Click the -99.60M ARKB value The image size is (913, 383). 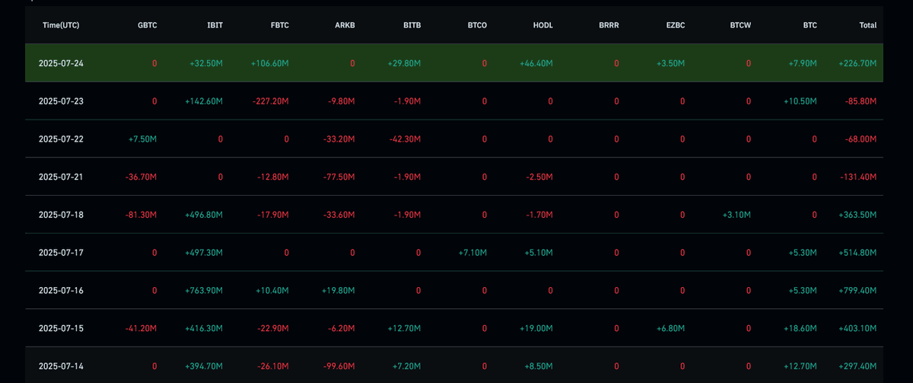[339, 366]
